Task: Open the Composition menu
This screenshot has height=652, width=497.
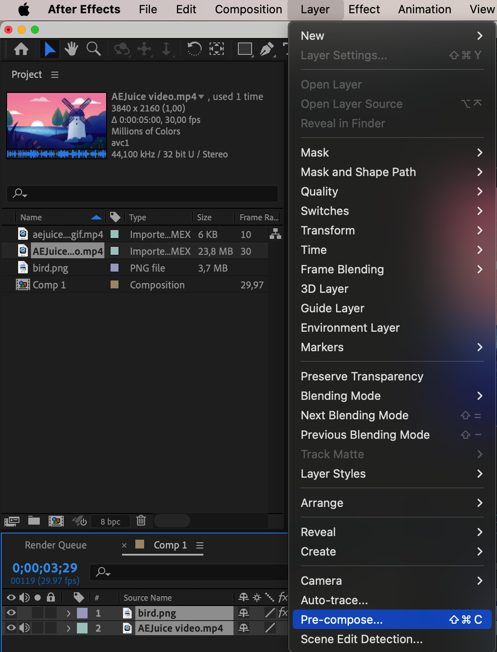Action: [x=248, y=9]
